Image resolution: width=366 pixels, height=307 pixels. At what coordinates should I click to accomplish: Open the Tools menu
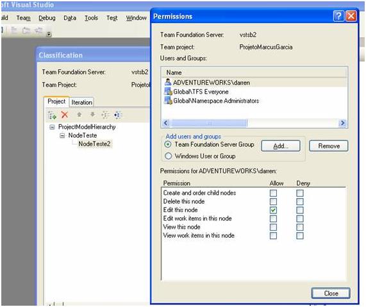pos(91,18)
